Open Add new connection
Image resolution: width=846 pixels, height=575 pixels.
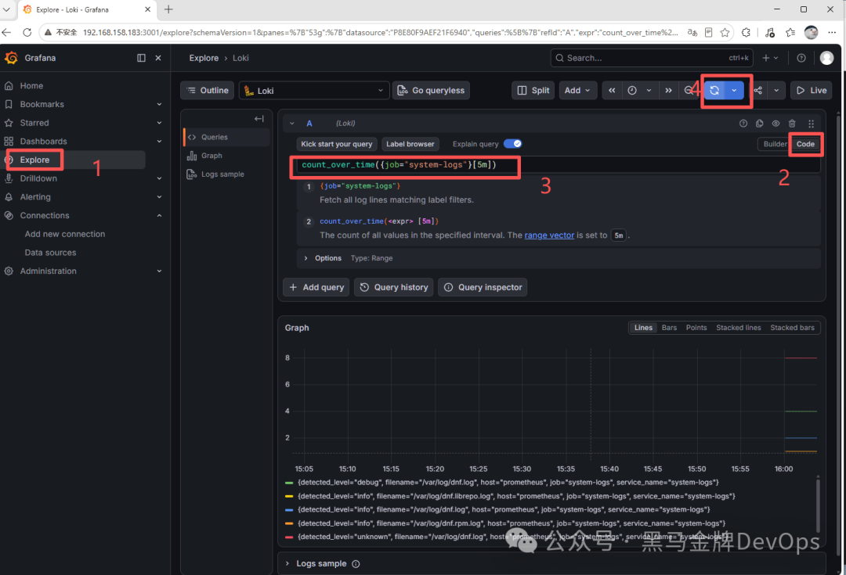(x=65, y=234)
